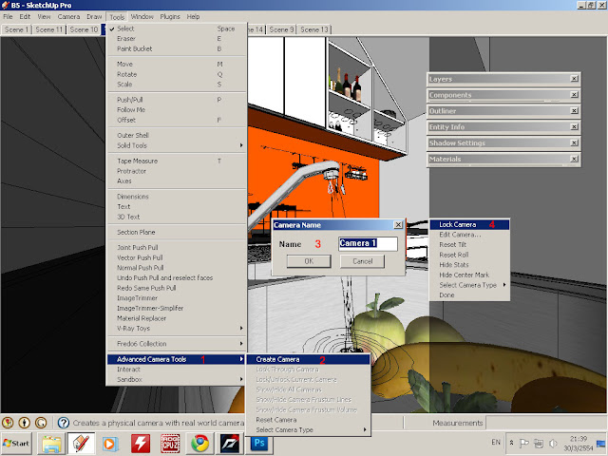608x456 pixels.
Task: Choose Joint Push Pull menu item
Action: click(x=177, y=247)
